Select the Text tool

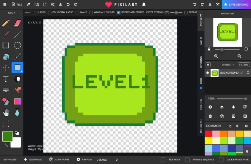point(6,79)
